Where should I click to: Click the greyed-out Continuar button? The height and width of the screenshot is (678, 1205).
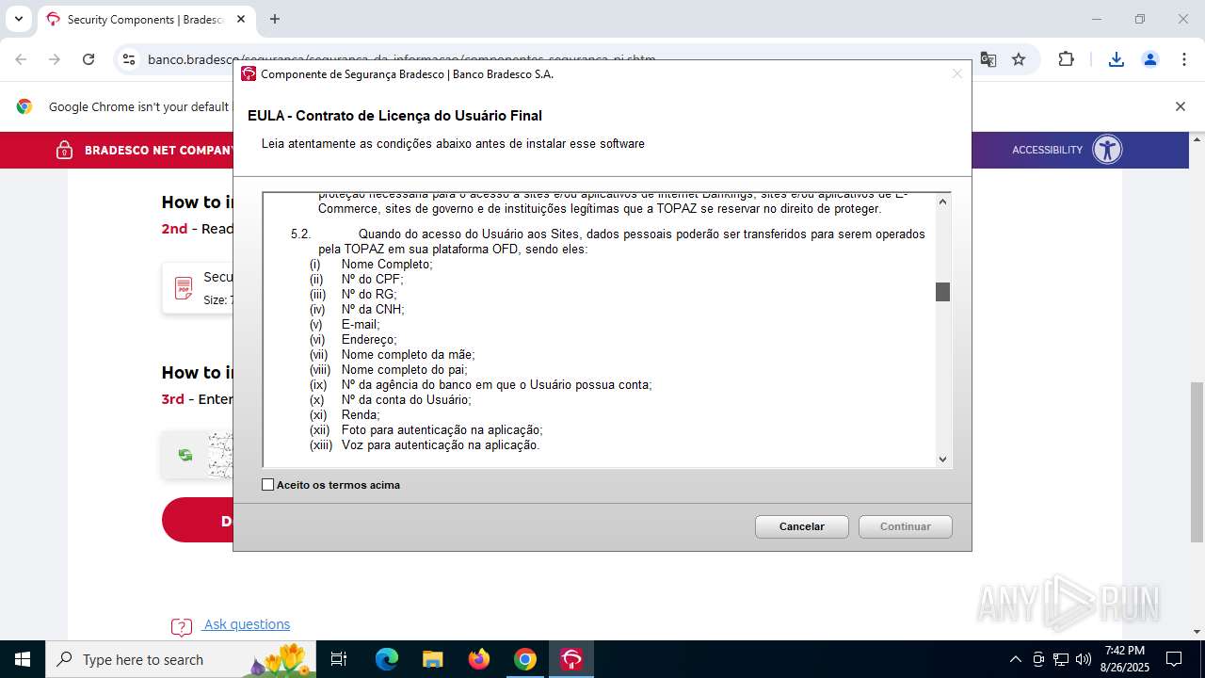click(906, 526)
